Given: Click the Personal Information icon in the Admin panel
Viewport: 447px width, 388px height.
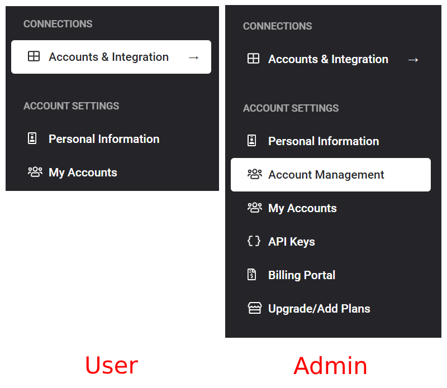Looking at the screenshot, I should pyautogui.click(x=252, y=141).
